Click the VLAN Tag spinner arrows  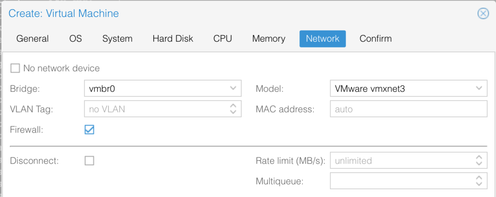pos(232,109)
